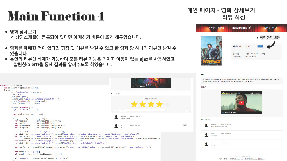The height and width of the screenshot is (161, 287).
Task: Click the share icon on trailer video
Action: tap(258, 93)
